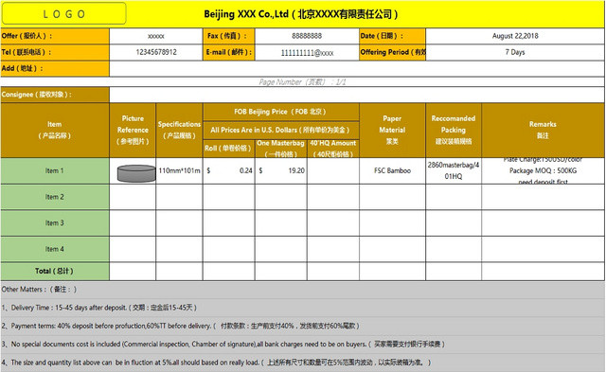Click the empty Consignee field
This screenshot has width=606, height=372.
[357, 95]
